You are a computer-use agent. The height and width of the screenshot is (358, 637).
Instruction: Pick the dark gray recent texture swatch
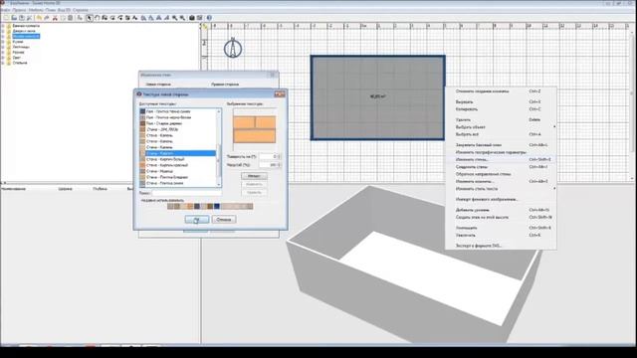tap(197, 206)
